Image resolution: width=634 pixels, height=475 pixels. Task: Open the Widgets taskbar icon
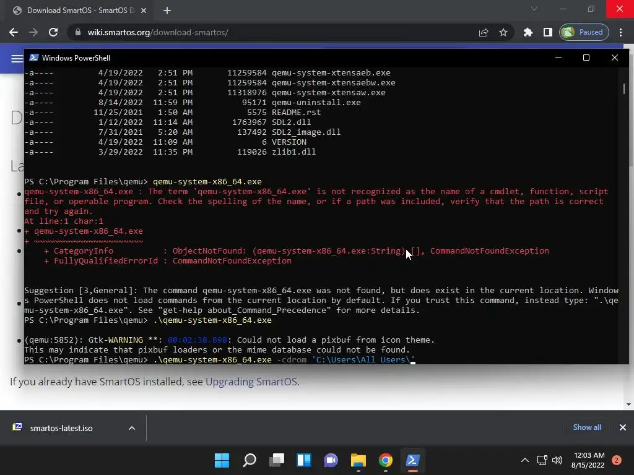click(x=303, y=460)
